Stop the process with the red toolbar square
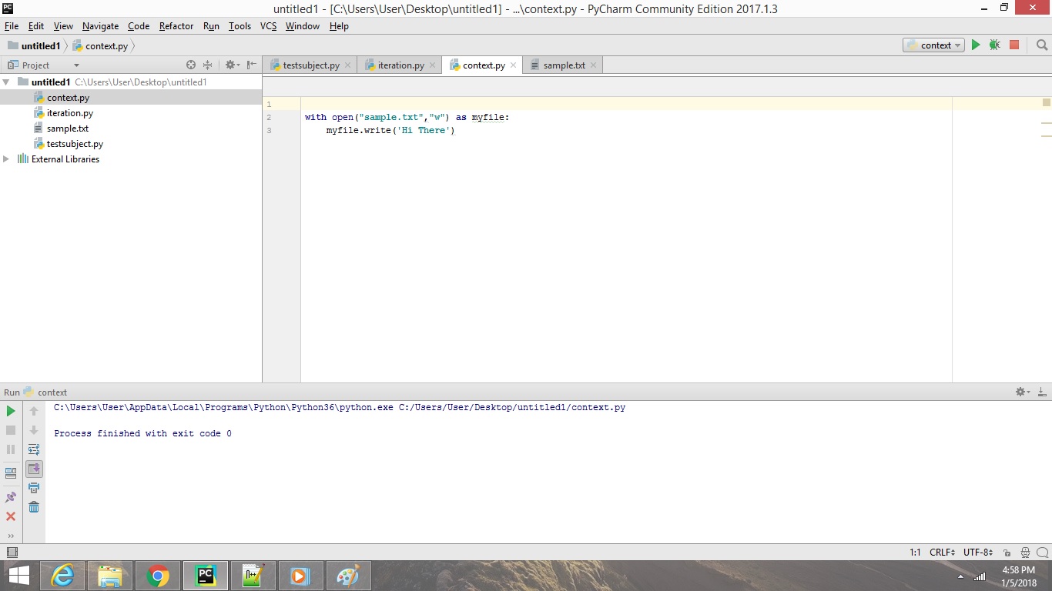The image size is (1052, 591). (x=1014, y=45)
